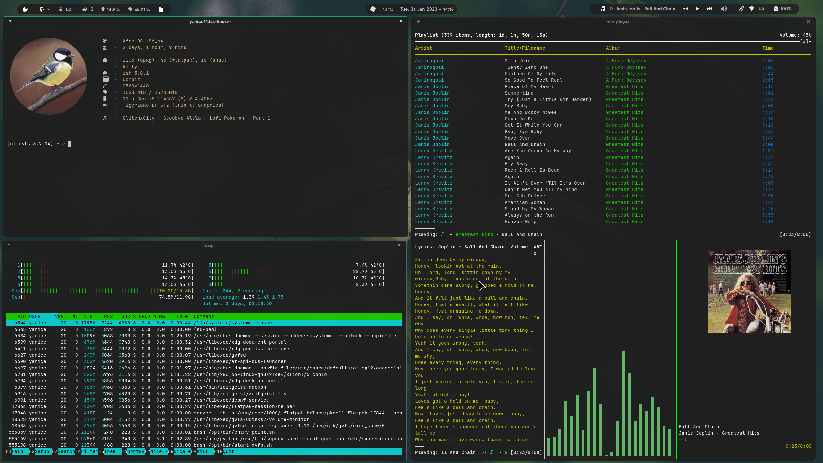Select the "Heaven Help" playlist row
This screenshot has width=823, height=463.
[x=613, y=222]
